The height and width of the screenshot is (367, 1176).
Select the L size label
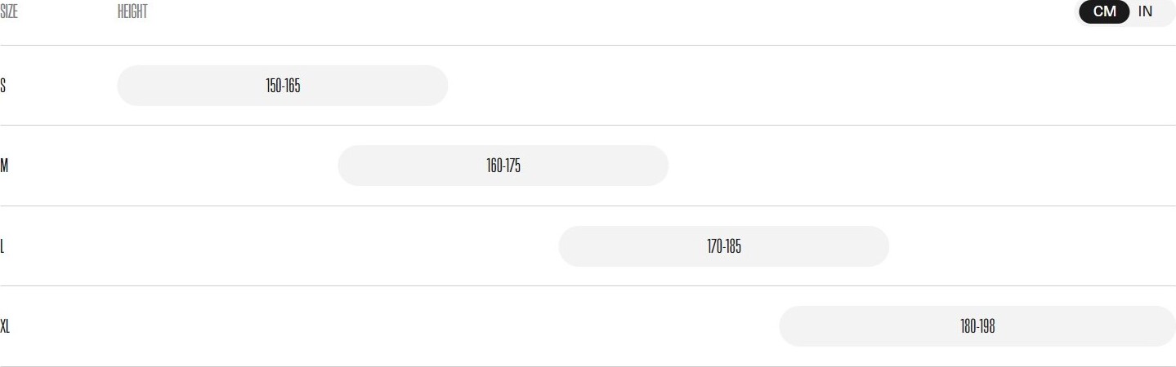[2, 246]
